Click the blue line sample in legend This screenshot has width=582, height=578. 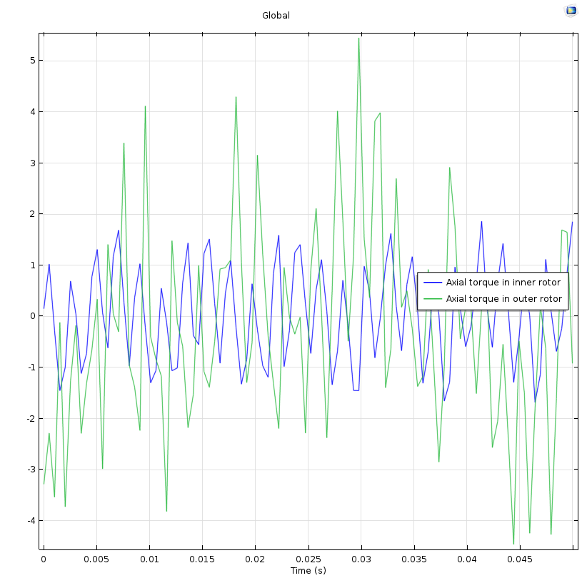pyautogui.click(x=433, y=283)
